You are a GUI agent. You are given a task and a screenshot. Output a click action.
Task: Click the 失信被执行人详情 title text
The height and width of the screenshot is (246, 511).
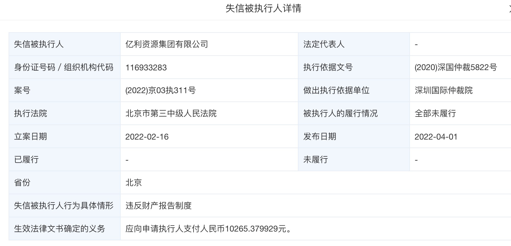coord(263,8)
